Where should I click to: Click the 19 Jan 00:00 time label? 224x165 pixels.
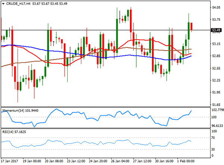[x=32, y=161]
